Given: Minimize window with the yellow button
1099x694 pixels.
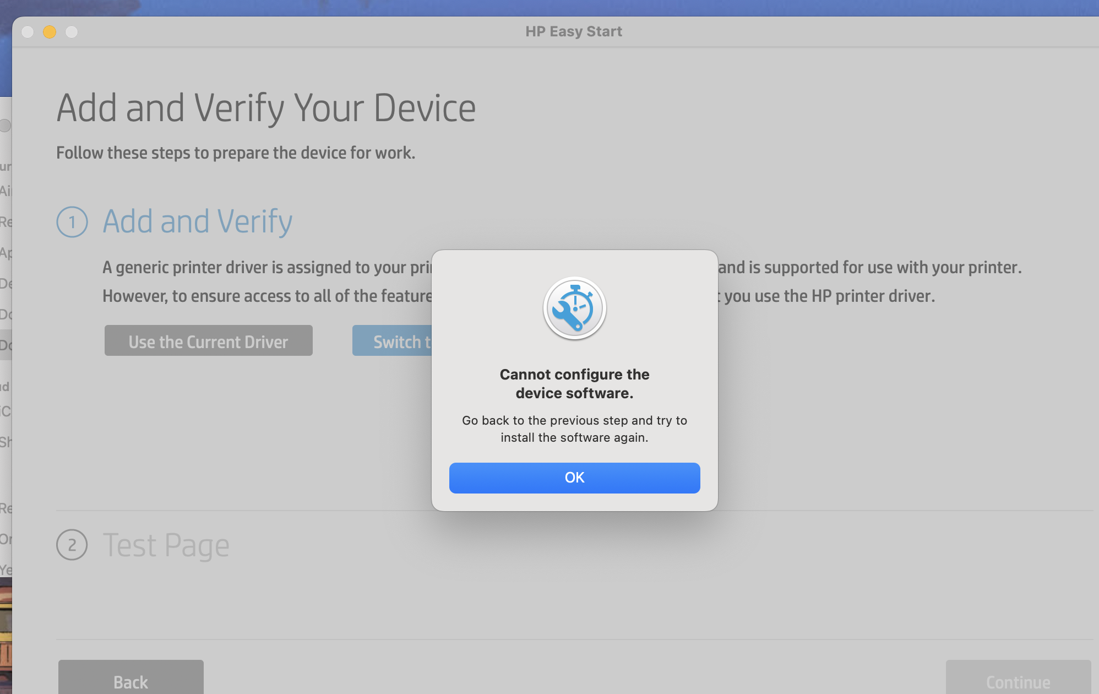Looking at the screenshot, I should (x=50, y=32).
